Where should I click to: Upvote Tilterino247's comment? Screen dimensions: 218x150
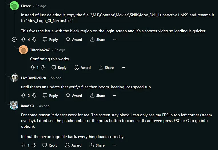click(x=32, y=68)
